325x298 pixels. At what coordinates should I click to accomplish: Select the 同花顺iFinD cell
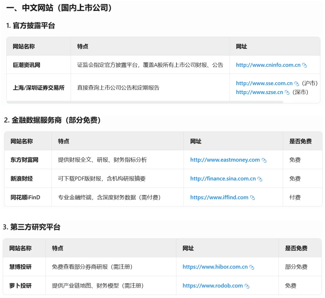[28, 197]
